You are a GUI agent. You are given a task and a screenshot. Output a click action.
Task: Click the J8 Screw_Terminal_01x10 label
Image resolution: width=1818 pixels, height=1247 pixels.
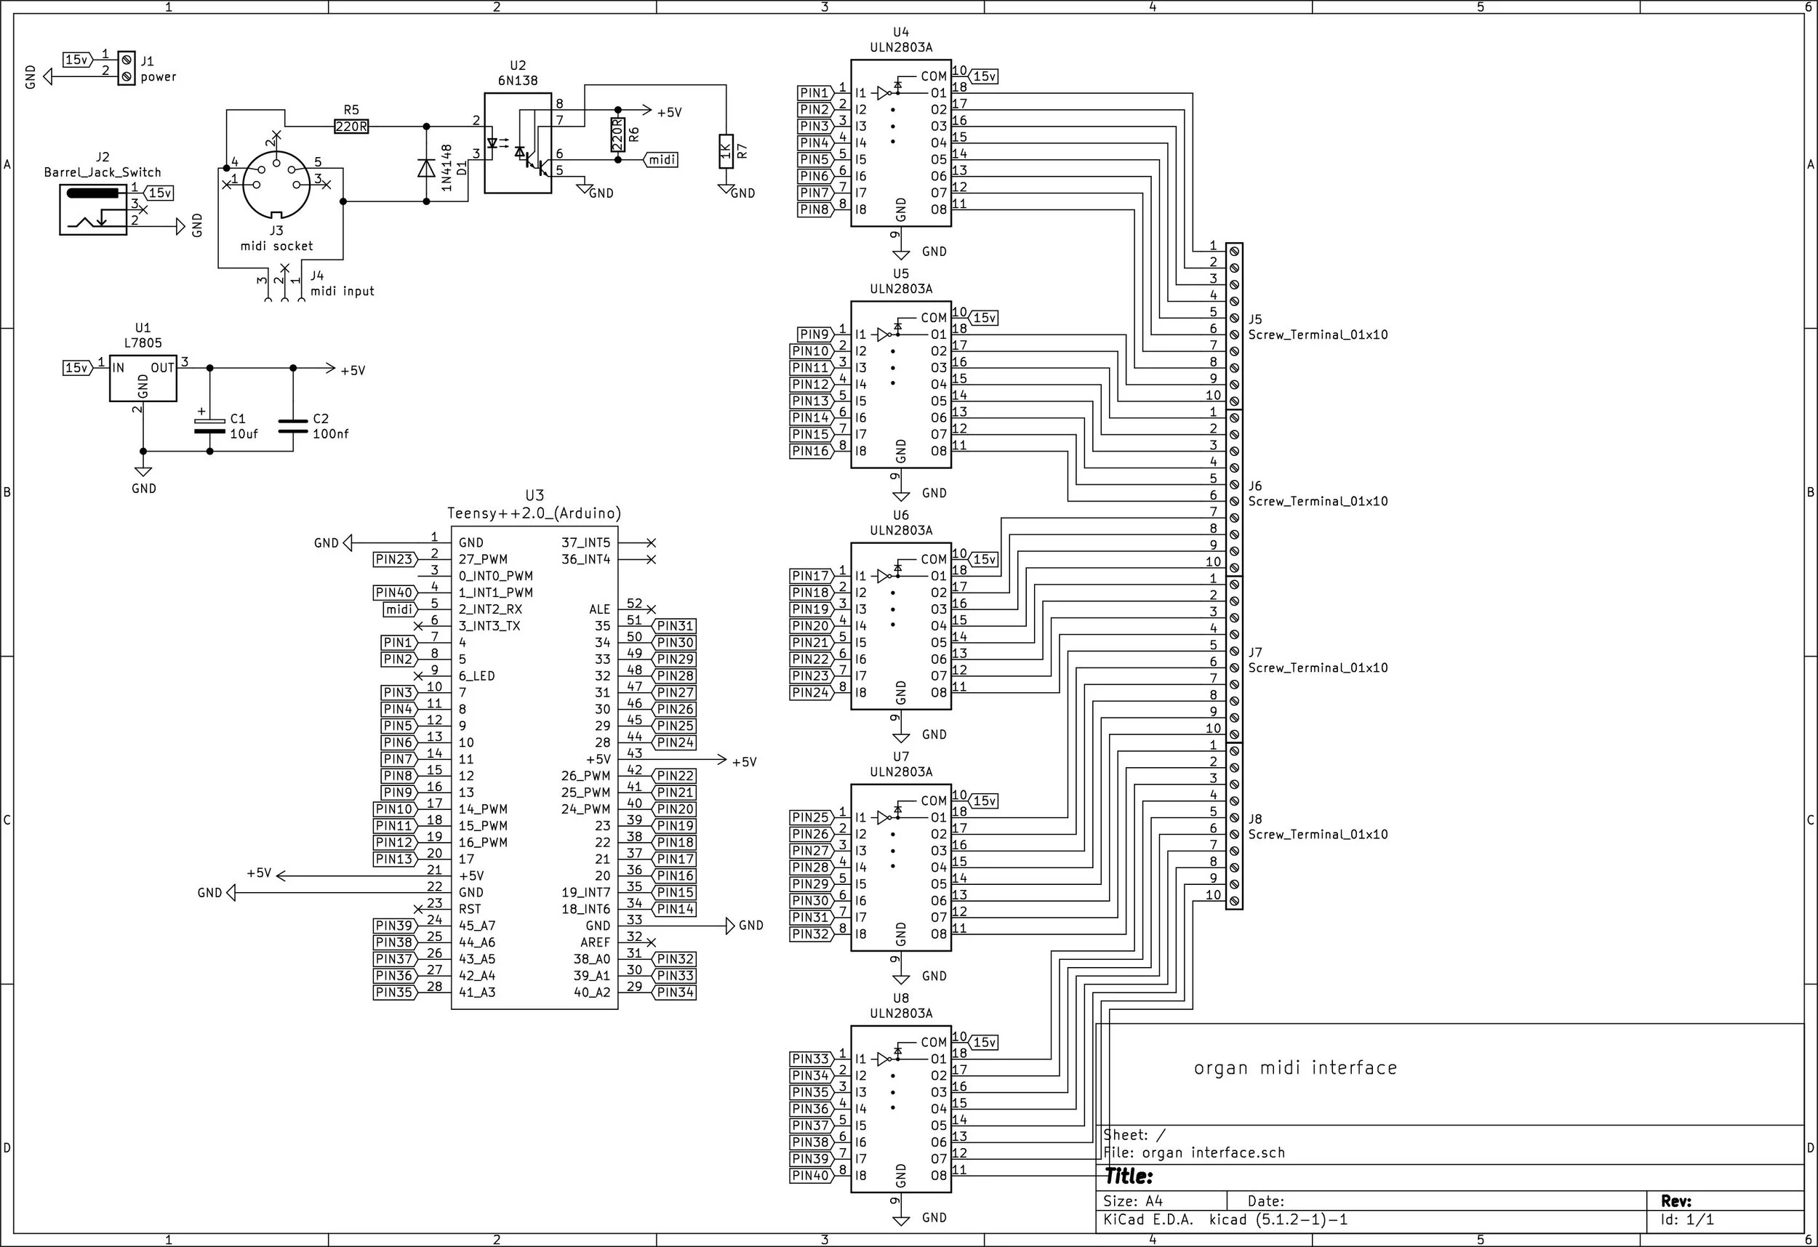point(1318,835)
